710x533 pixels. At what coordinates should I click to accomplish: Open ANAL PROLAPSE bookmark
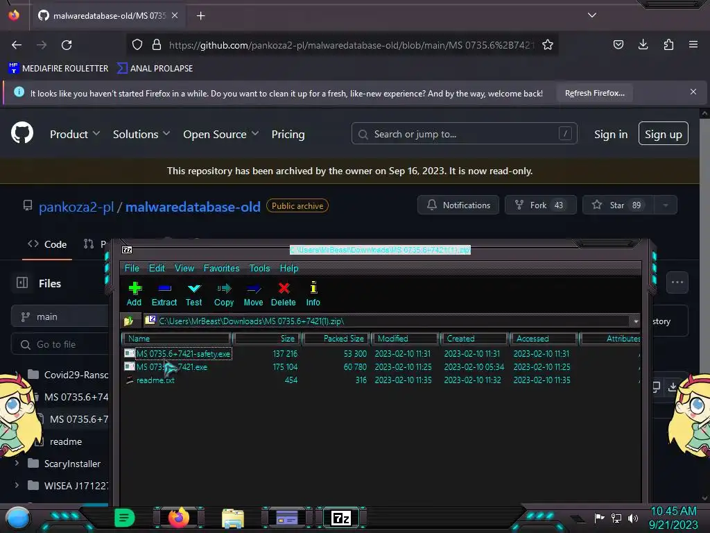tap(155, 69)
